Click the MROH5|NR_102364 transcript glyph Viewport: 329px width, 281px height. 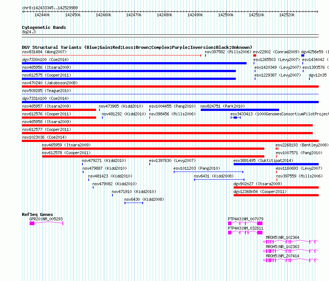(x=291, y=242)
